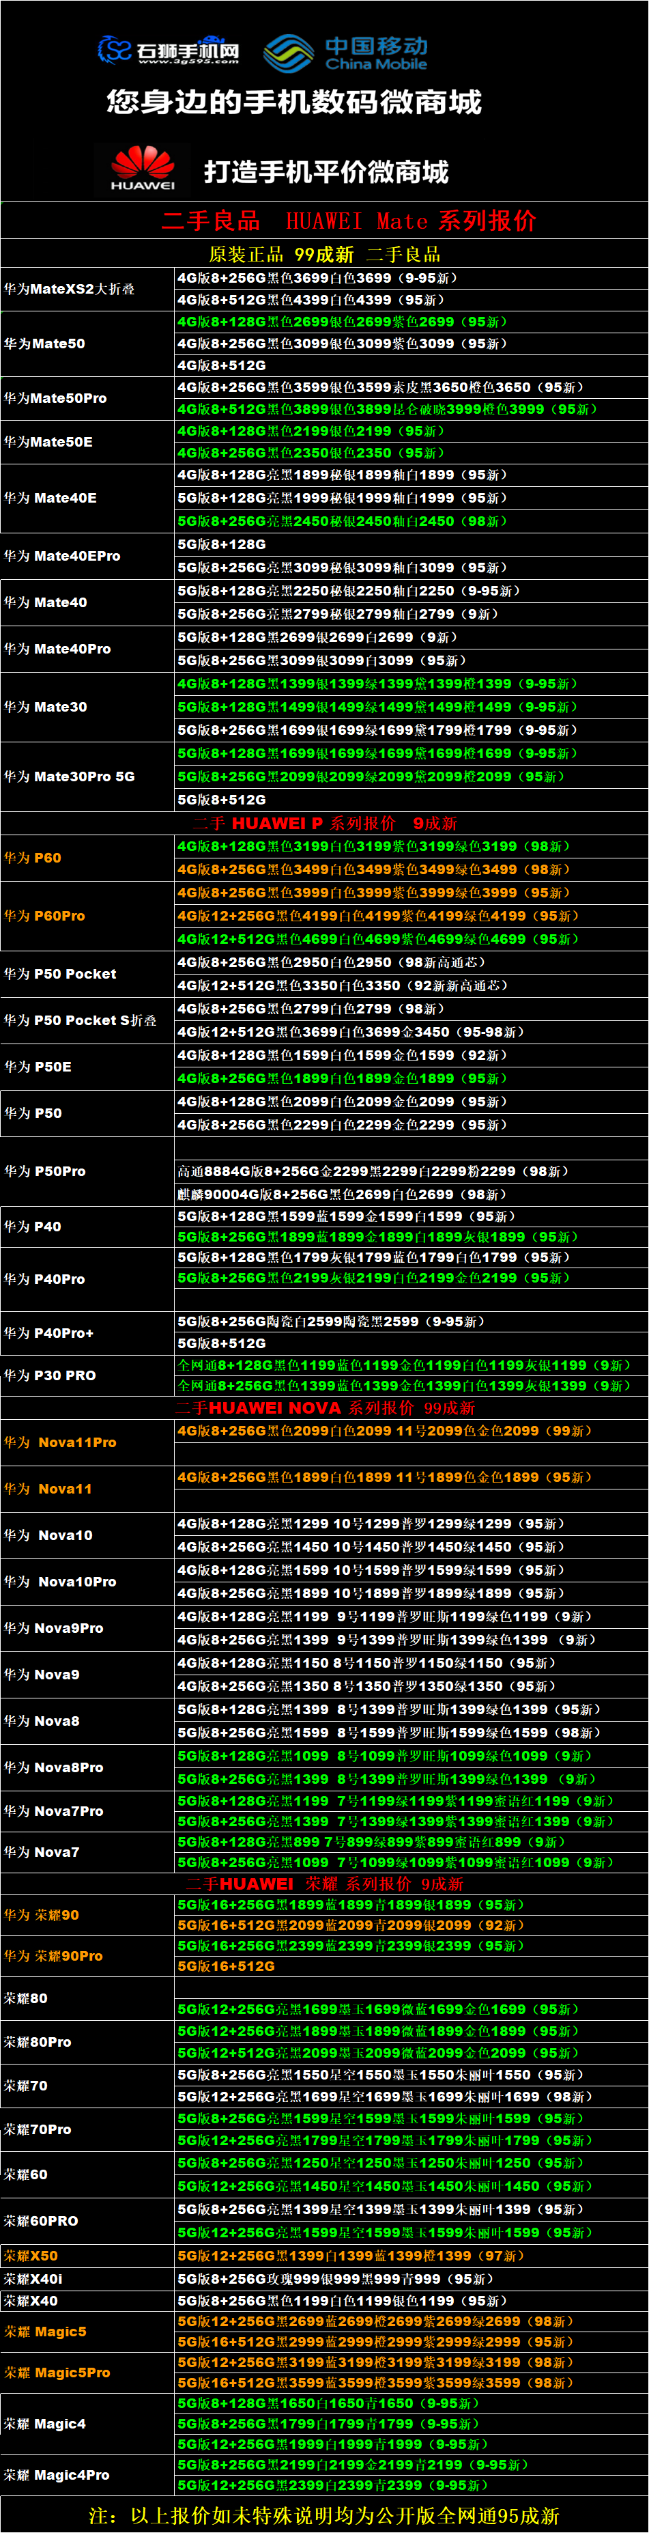
Task: Click the orange 华为 P60Pro model cell
Action: pyautogui.click(x=87, y=915)
